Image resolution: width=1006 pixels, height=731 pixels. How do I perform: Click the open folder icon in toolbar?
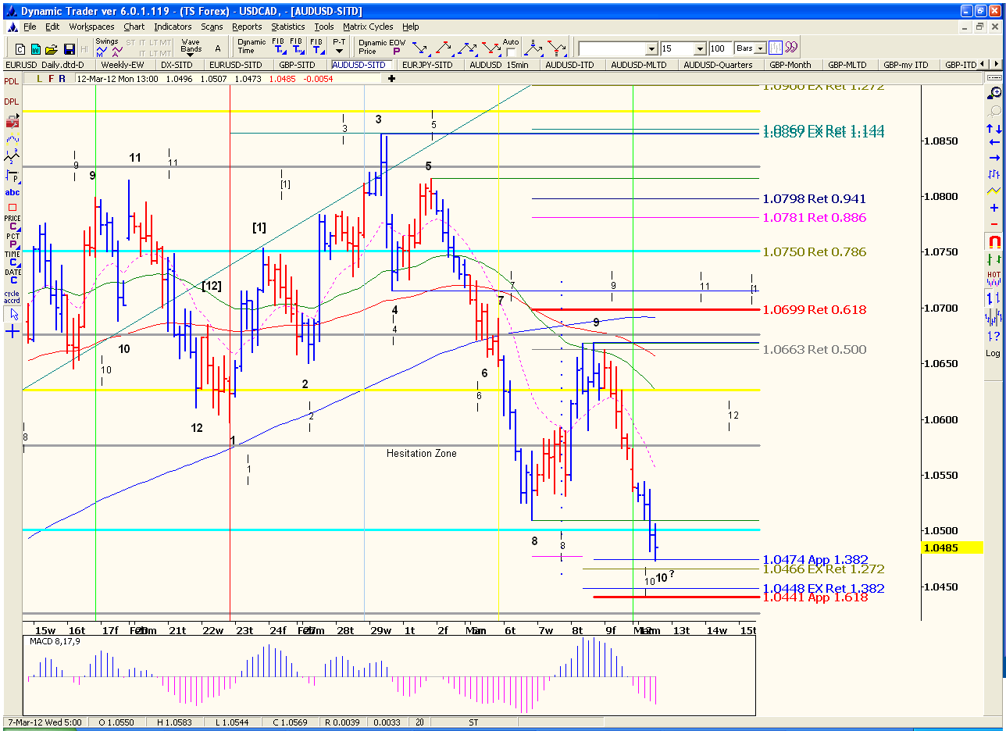point(52,48)
